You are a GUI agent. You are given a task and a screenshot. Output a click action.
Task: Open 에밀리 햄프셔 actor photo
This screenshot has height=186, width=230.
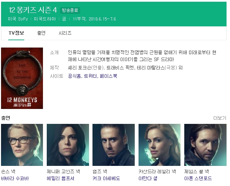68,145
